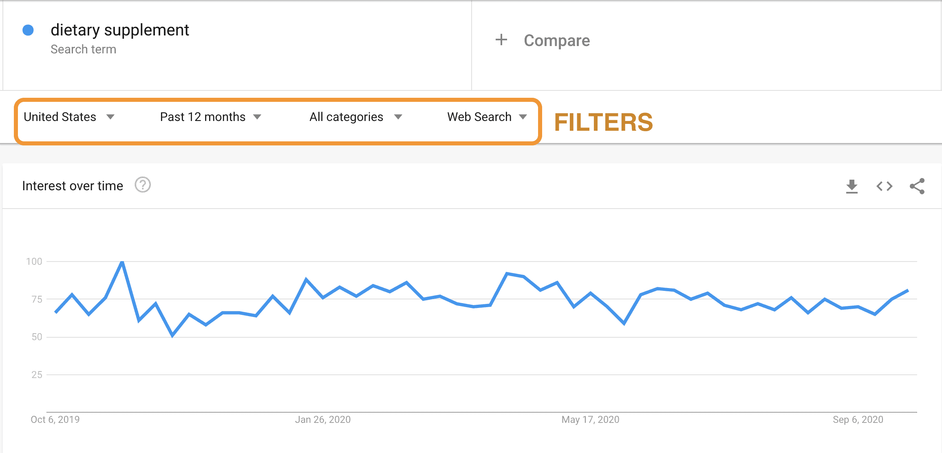
Task: Open the Web Search type dropdown
Action: tap(487, 117)
